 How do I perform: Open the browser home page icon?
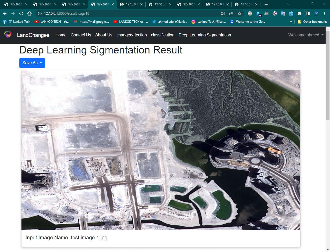(x=29, y=13)
